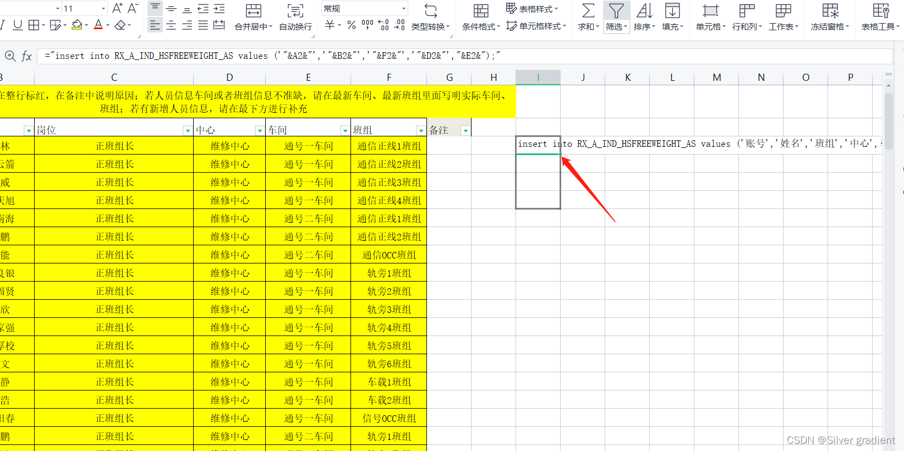This screenshot has width=904, height=451.
Task: Click the red font color icon
Action: pyautogui.click(x=98, y=25)
